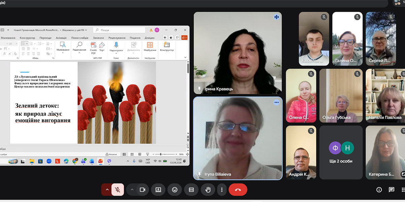Open Zoom from the taskbar

(49, 161)
